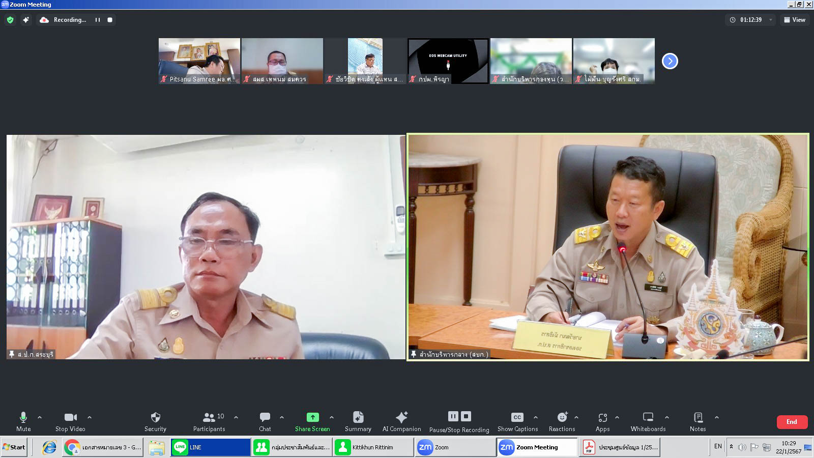
Task: Open Zoom Apps
Action: [603, 422]
